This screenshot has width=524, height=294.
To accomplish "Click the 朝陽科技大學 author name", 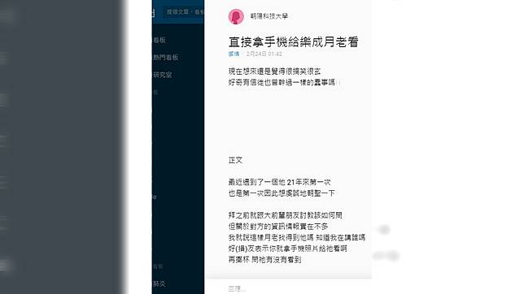I will (x=269, y=16).
